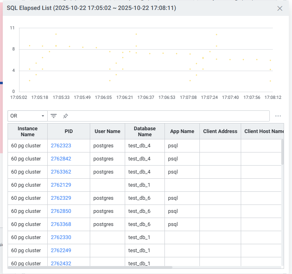Viewport: 292px width, 274px height.
Task: Open PID 2762329 details
Action: click(x=61, y=198)
